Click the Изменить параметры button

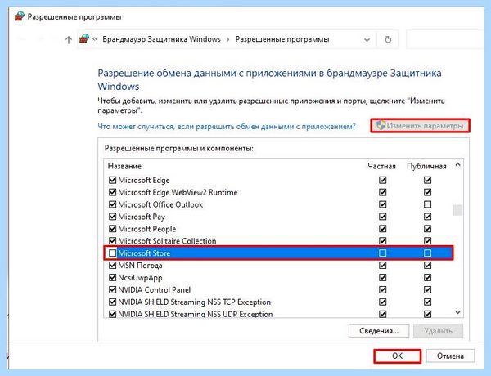coord(421,126)
